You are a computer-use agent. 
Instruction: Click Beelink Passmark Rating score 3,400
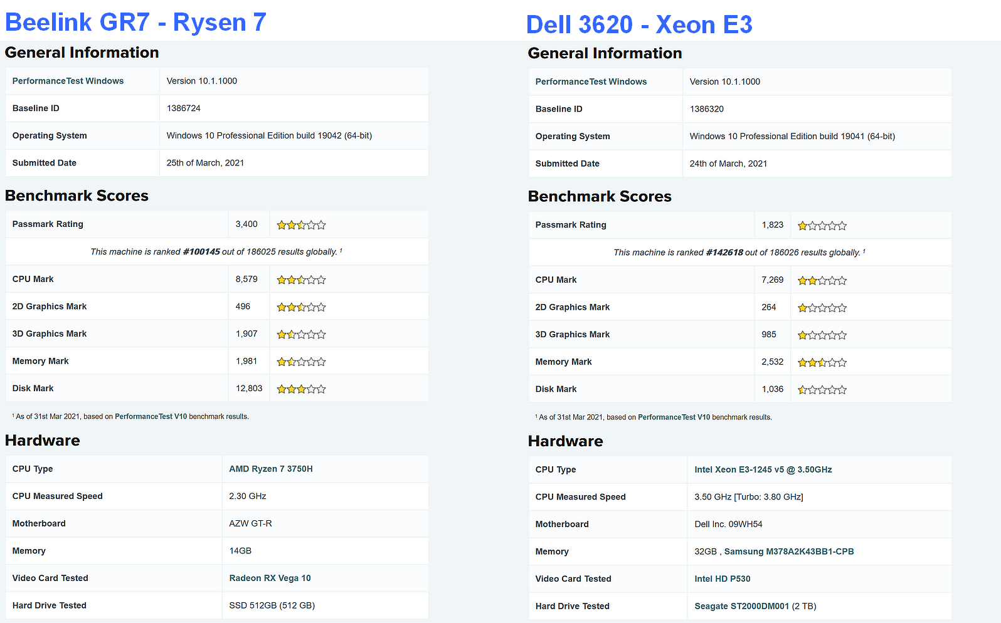click(x=246, y=224)
